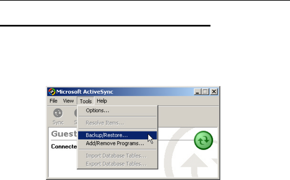
Task: Open the View menu
Action: coord(68,101)
